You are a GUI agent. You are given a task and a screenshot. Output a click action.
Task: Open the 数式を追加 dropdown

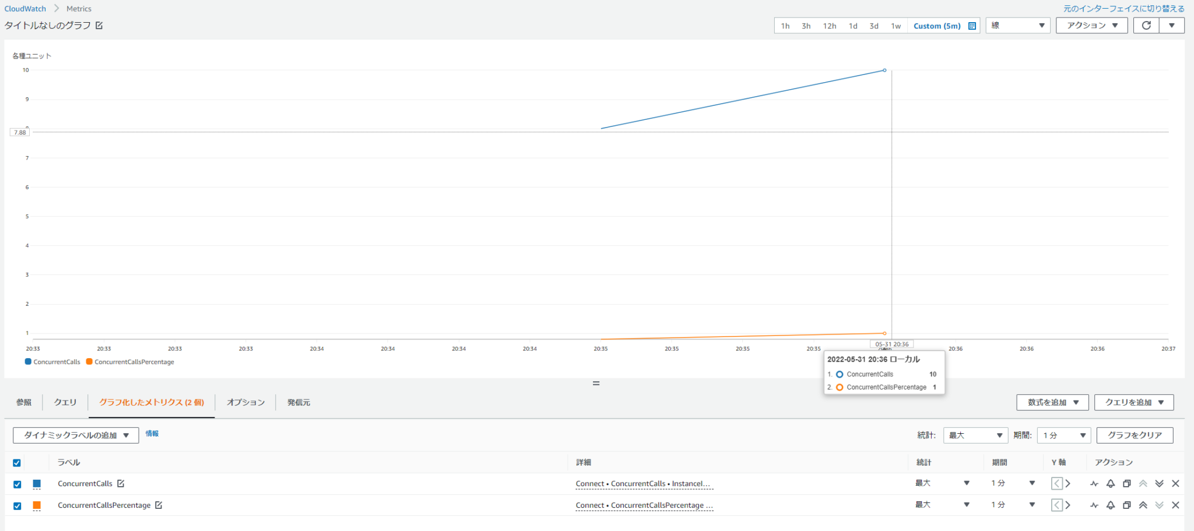[1052, 402]
